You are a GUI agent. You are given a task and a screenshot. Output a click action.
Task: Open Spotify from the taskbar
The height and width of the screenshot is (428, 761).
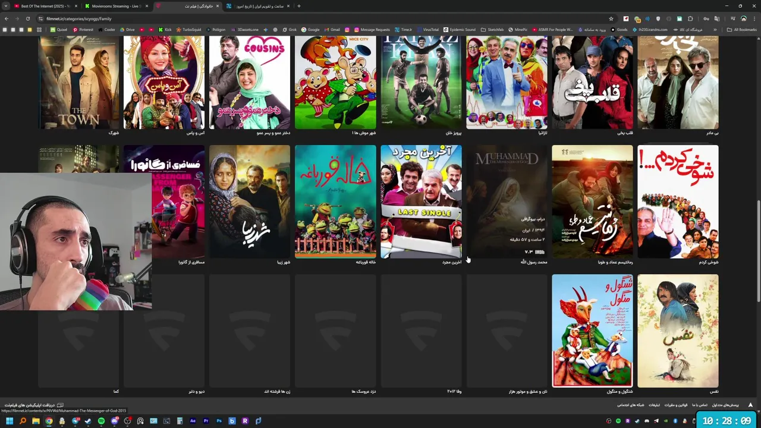coord(101,421)
